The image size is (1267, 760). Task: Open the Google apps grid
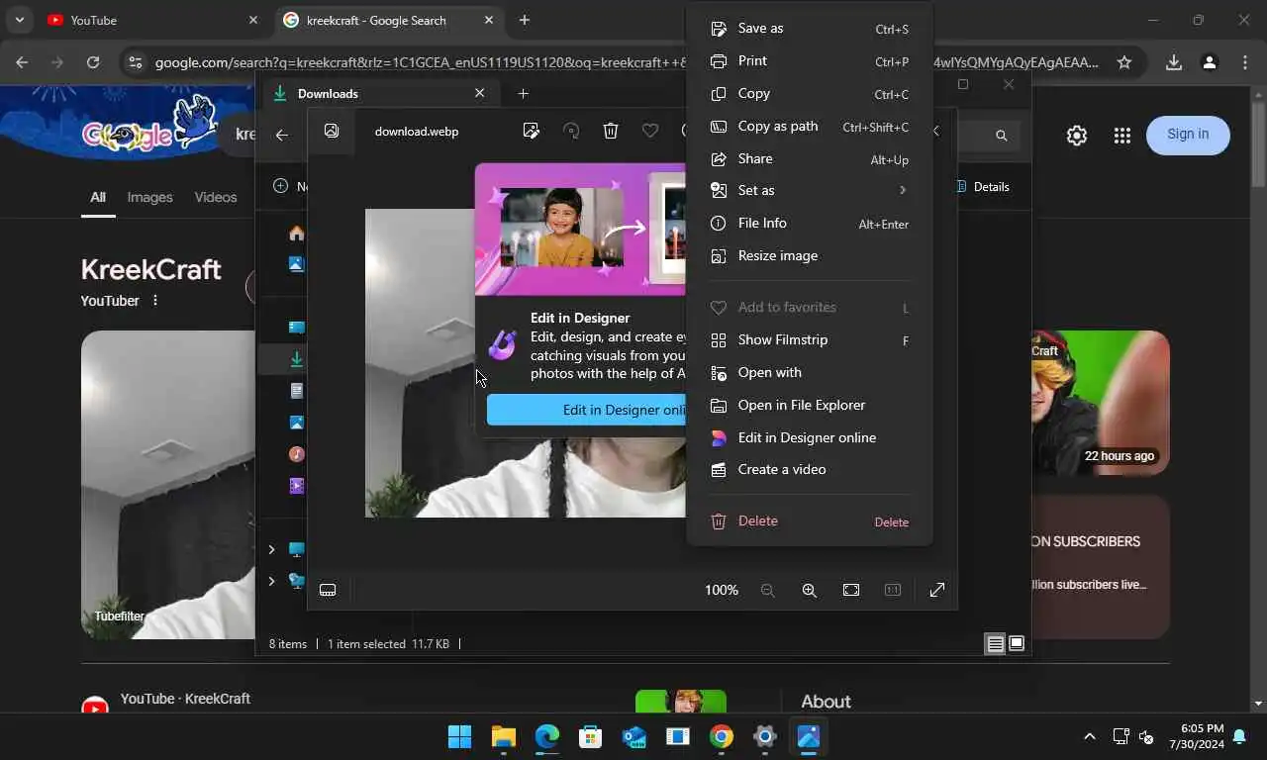1121,136
